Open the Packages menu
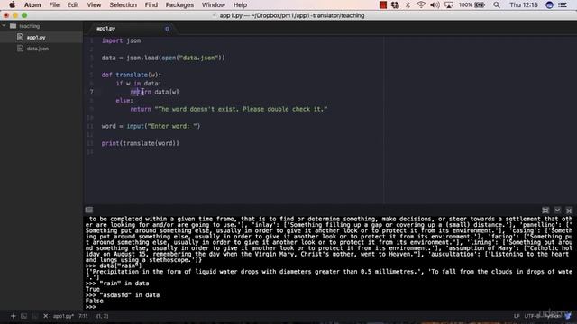The image size is (577, 324). click(179, 5)
